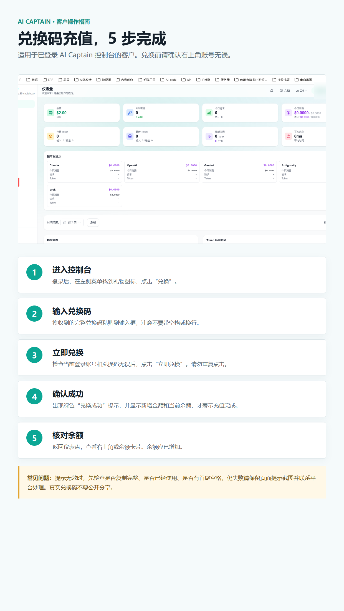This screenshot has width=344, height=611.
Task: Click the 平均响应 clock icon
Action: (288, 136)
